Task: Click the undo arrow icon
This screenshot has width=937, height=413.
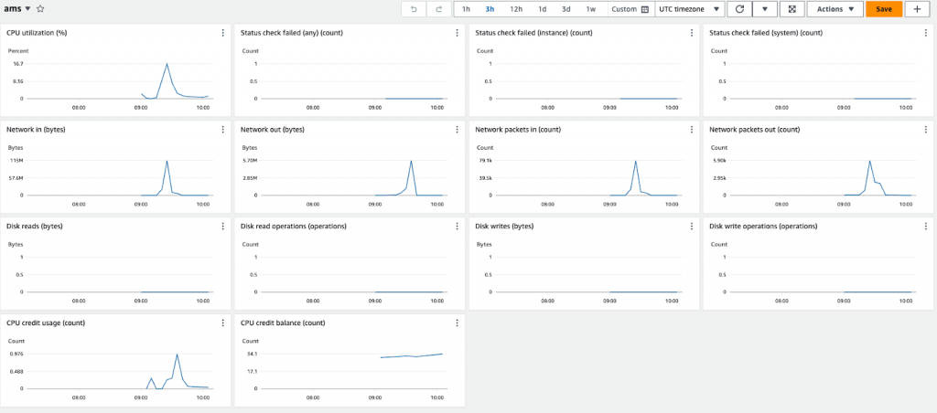Action: [414, 9]
